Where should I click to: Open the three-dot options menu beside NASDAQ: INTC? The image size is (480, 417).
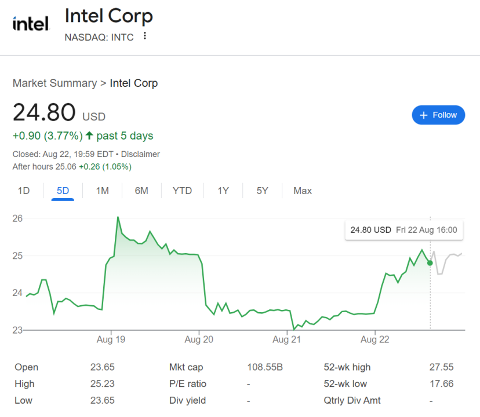(x=145, y=36)
